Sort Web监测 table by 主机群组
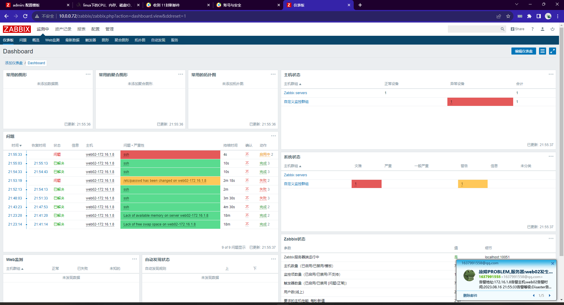 (x=15, y=269)
